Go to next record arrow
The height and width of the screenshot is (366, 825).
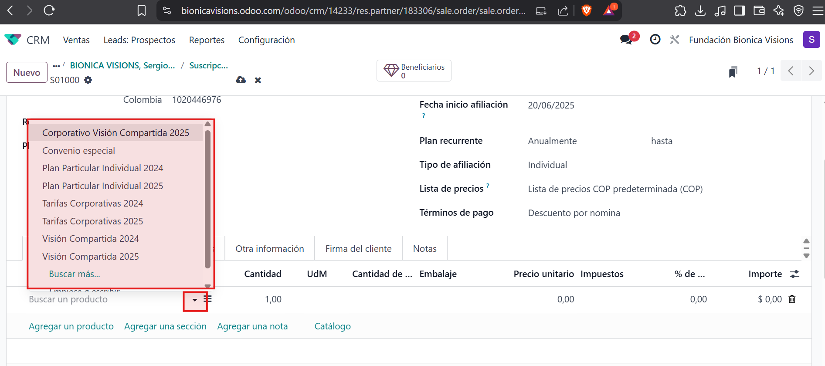811,71
